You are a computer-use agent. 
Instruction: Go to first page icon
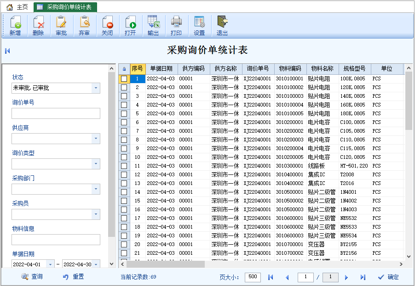[270, 277]
